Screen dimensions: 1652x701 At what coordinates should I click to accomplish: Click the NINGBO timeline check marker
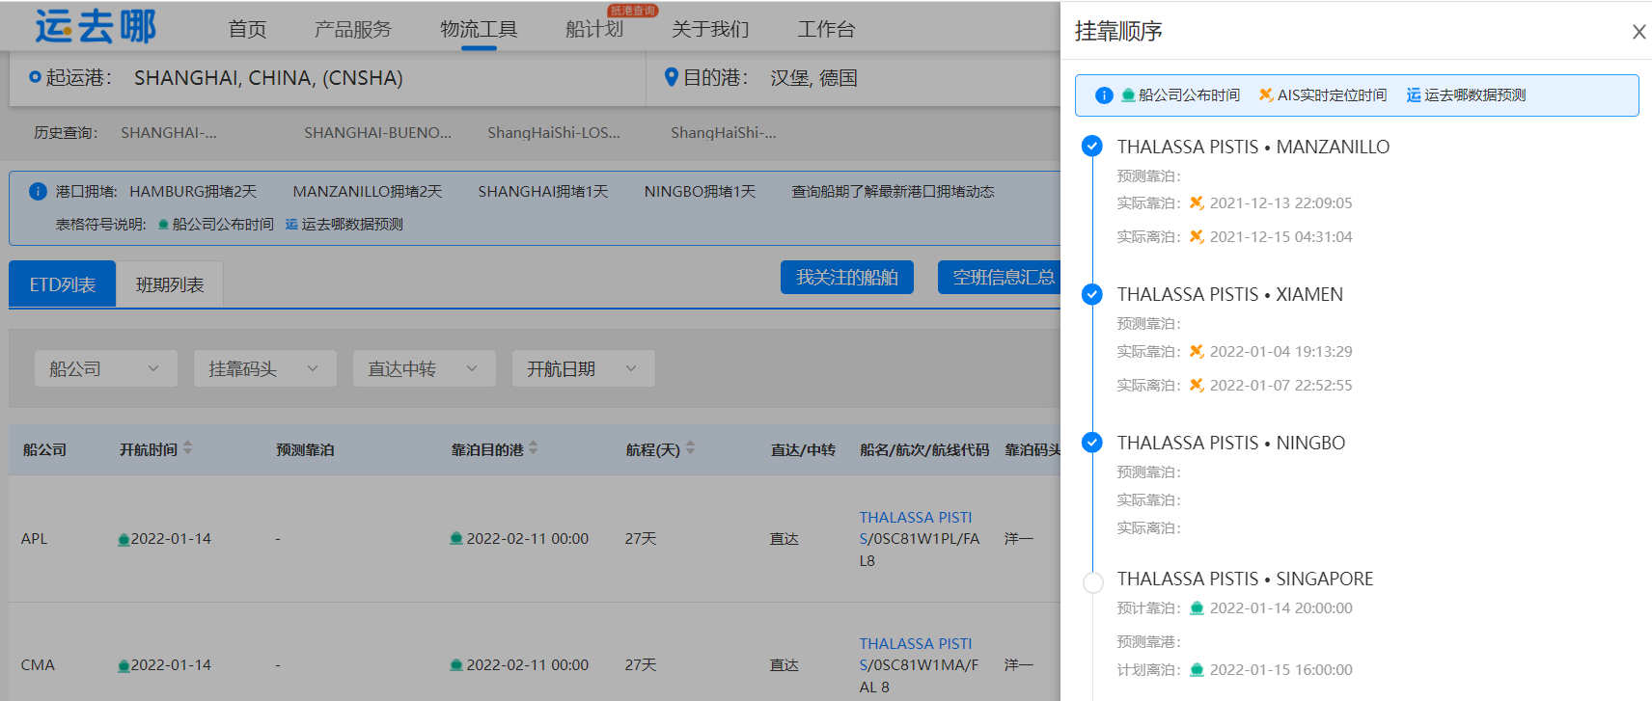tap(1092, 443)
